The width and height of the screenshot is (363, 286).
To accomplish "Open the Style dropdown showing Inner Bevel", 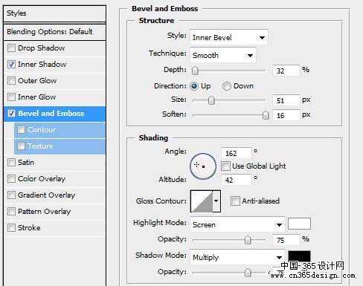I will click(x=229, y=37).
